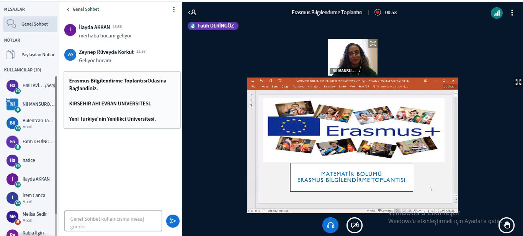Click the green connection status icon
Screen dimensions: 523x236
pos(497,13)
